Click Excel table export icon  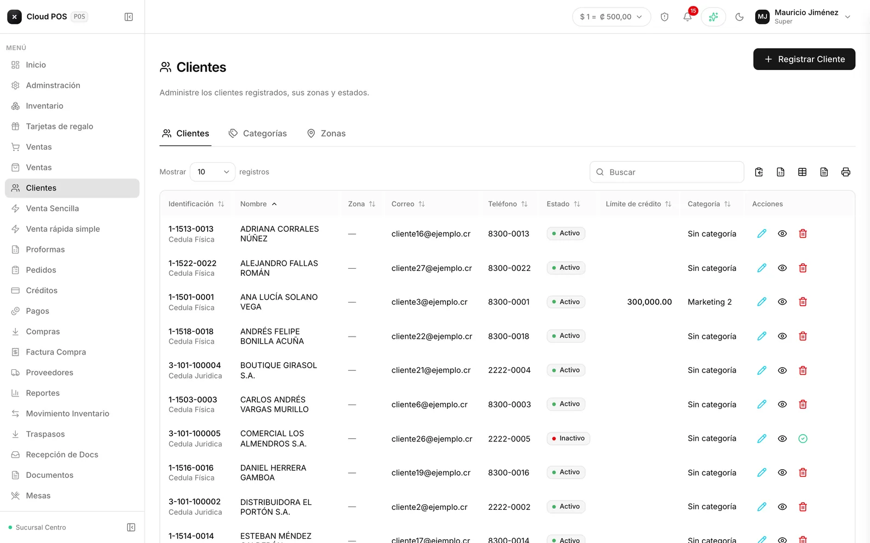[x=802, y=172]
